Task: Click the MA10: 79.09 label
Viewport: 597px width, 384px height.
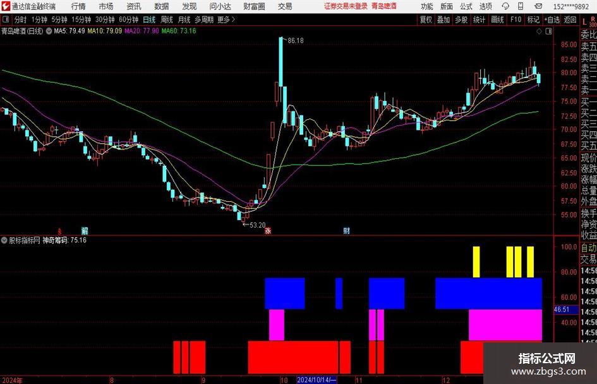Action: (x=105, y=31)
